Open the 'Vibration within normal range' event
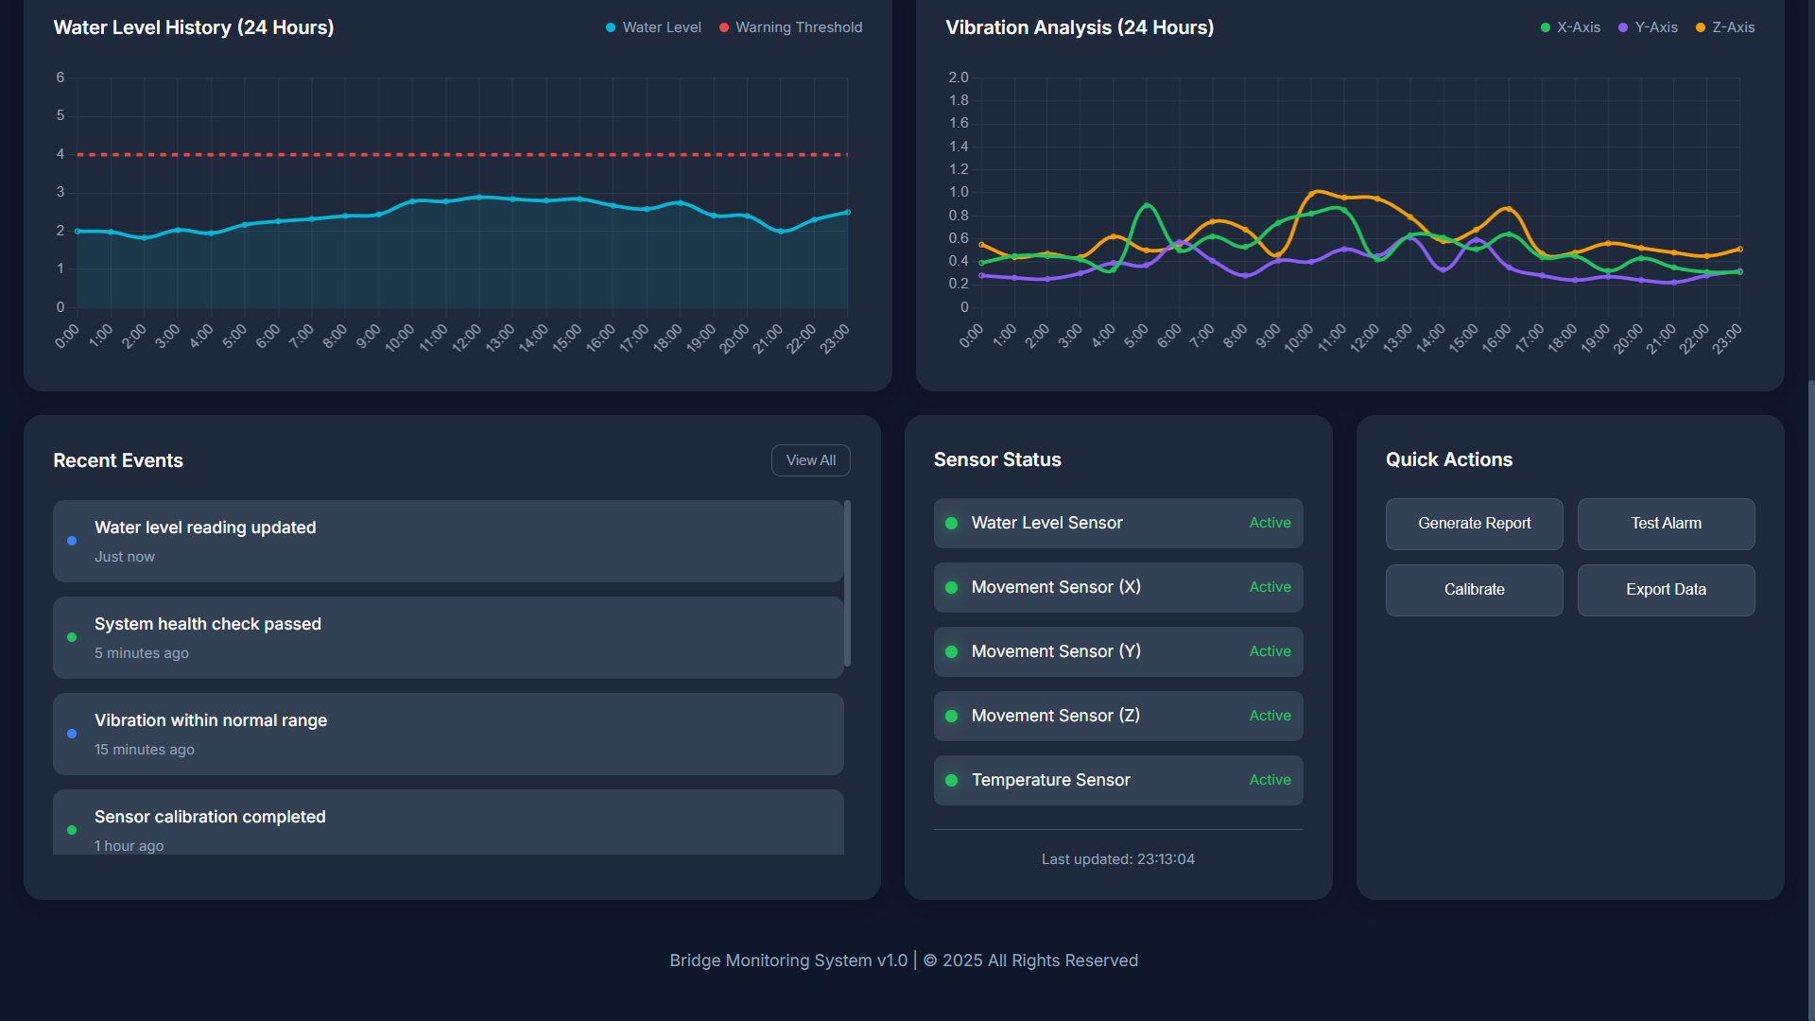 click(x=448, y=734)
